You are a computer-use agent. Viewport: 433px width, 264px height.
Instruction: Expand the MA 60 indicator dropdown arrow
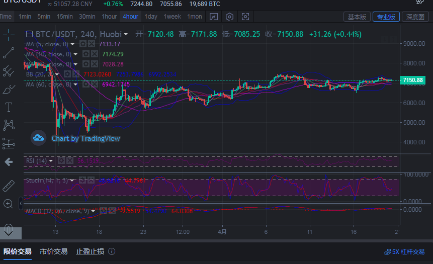[x=75, y=84]
